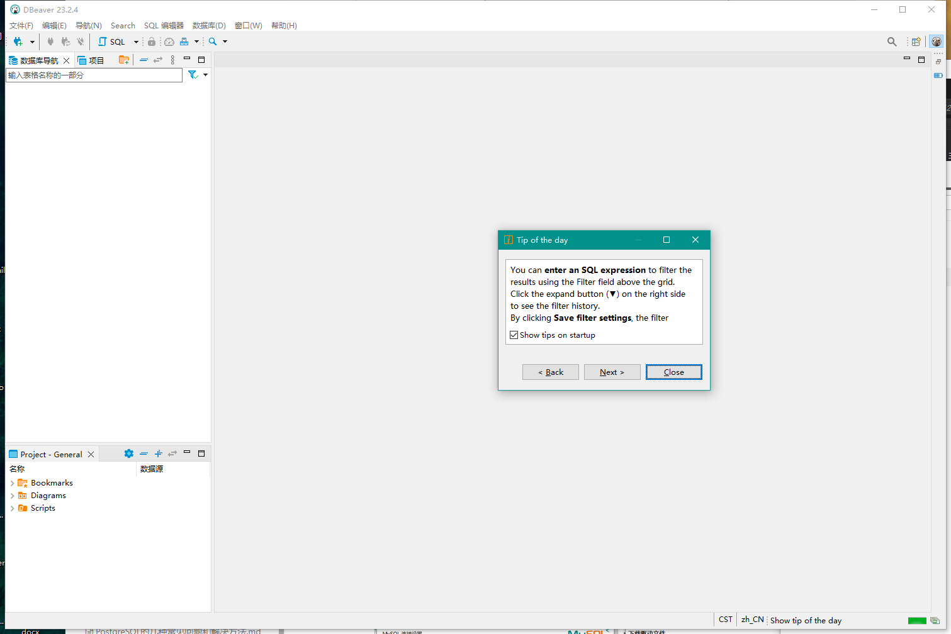This screenshot has width=951, height=634.
Task: Click the Back button in tip dialog
Action: click(x=551, y=372)
